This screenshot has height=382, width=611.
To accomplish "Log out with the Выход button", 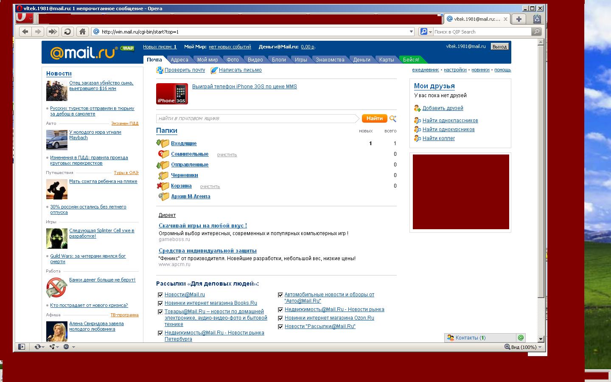I will (x=499, y=47).
